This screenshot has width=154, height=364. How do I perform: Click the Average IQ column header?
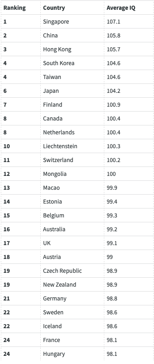pyautogui.click(x=121, y=8)
